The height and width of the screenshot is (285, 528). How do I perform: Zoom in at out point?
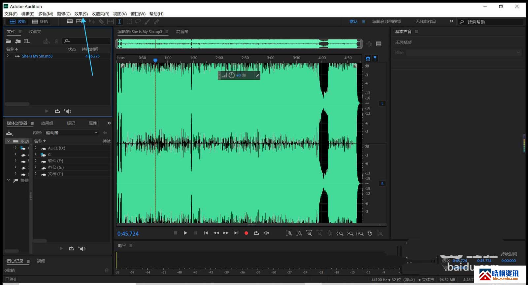click(350, 233)
